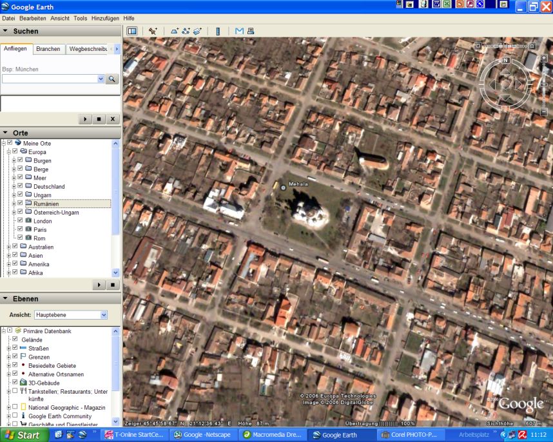Toggle the 3D-Gebäude layer checkbox
This screenshot has height=442, width=553.
coord(15,383)
